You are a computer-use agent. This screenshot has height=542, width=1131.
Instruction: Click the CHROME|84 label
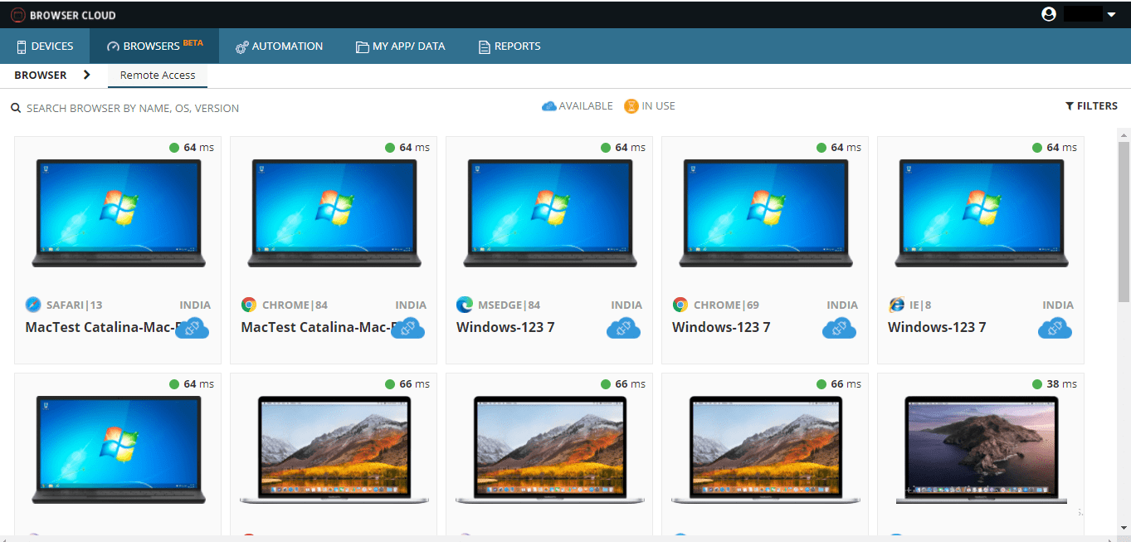[295, 305]
